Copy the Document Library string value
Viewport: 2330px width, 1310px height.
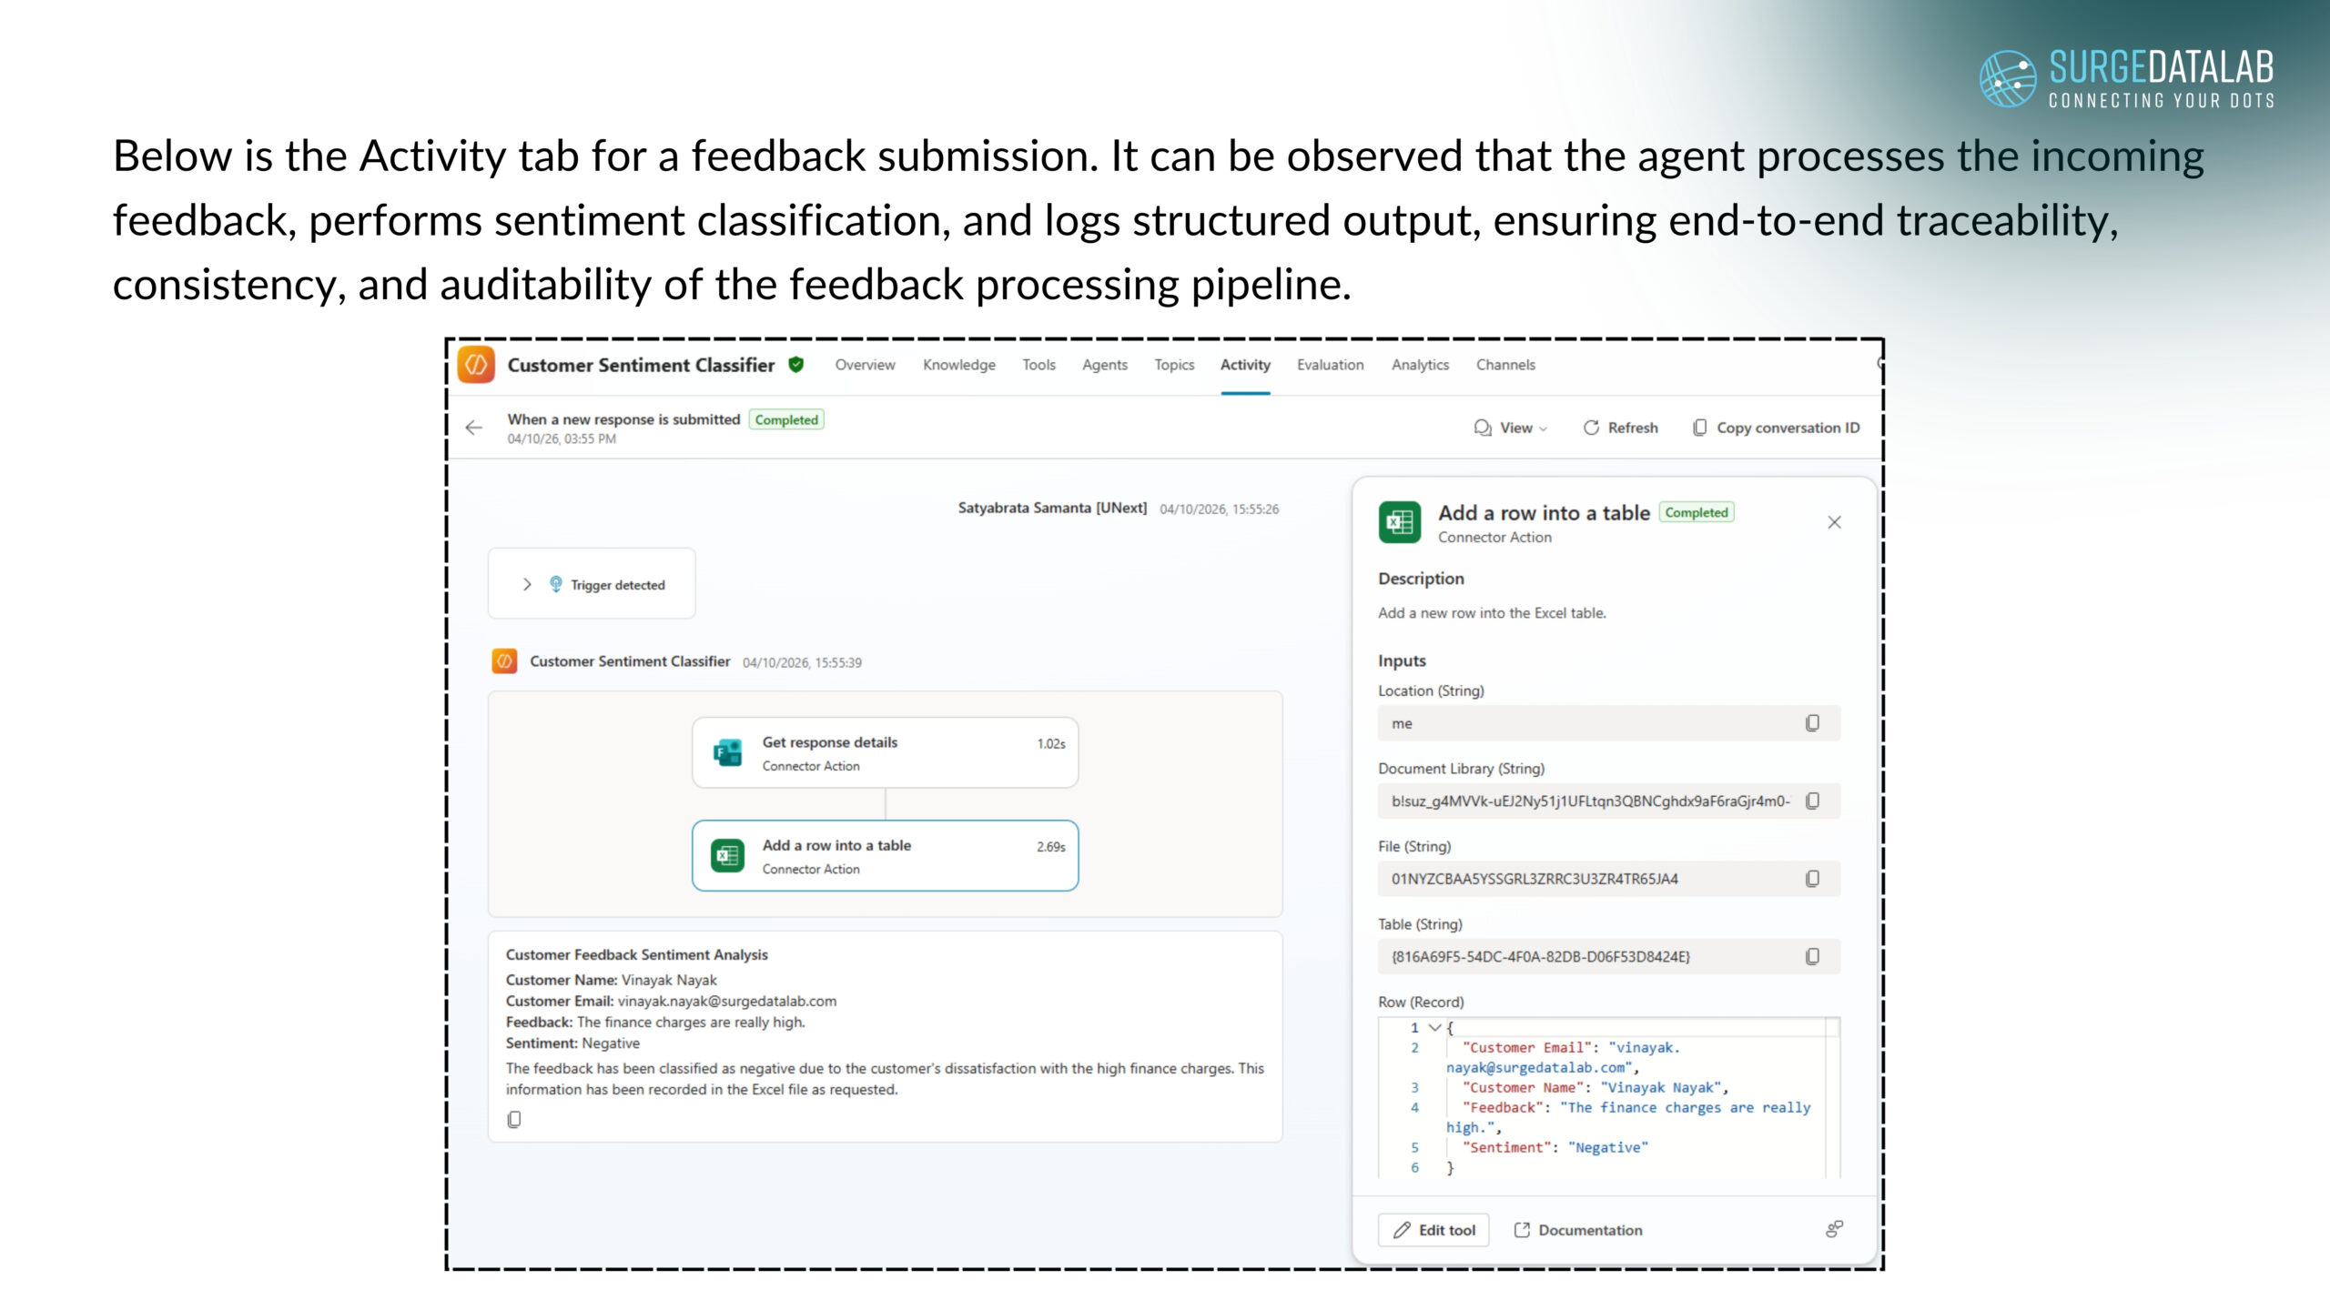(1812, 801)
